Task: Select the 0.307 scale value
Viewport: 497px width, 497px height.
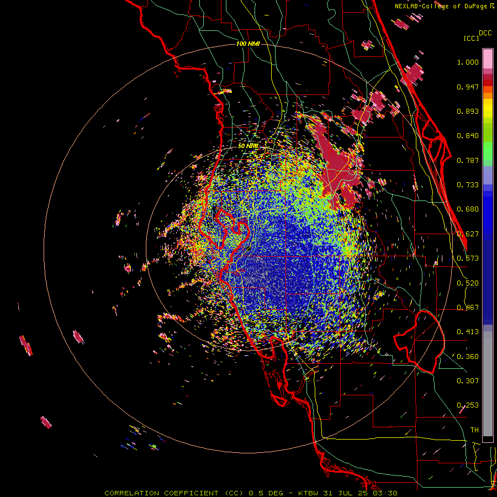Action: [x=468, y=380]
